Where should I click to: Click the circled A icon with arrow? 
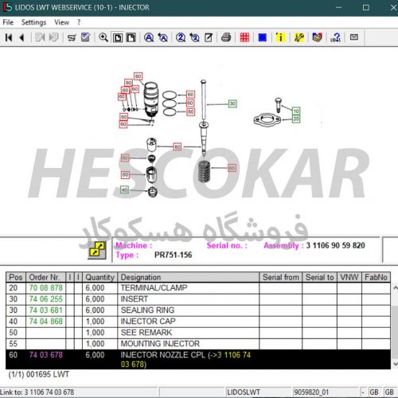pyautogui.click(x=162, y=37)
